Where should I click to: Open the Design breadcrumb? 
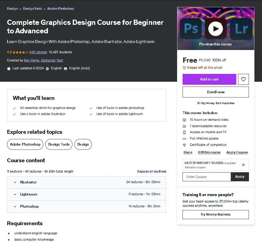[12, 8]
